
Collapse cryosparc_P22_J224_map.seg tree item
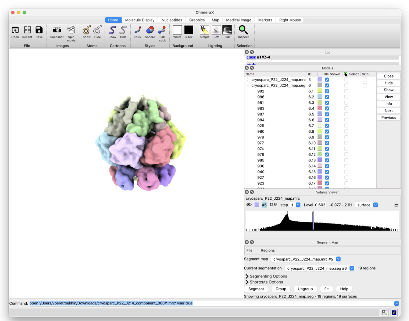pyautogui.click(x=248, y=85)
